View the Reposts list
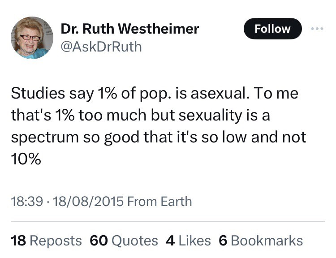 (x=56, y=241)
